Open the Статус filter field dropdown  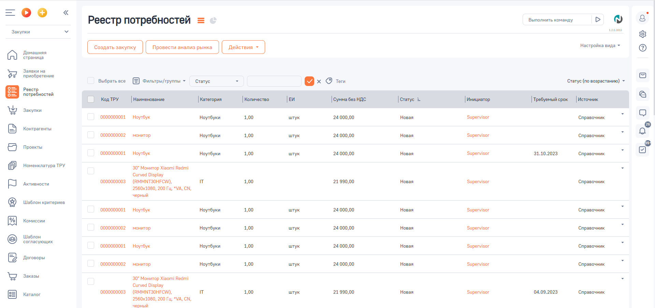click(216, 81)
